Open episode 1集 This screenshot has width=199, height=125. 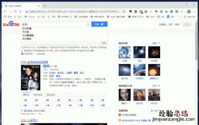(25, 100)
